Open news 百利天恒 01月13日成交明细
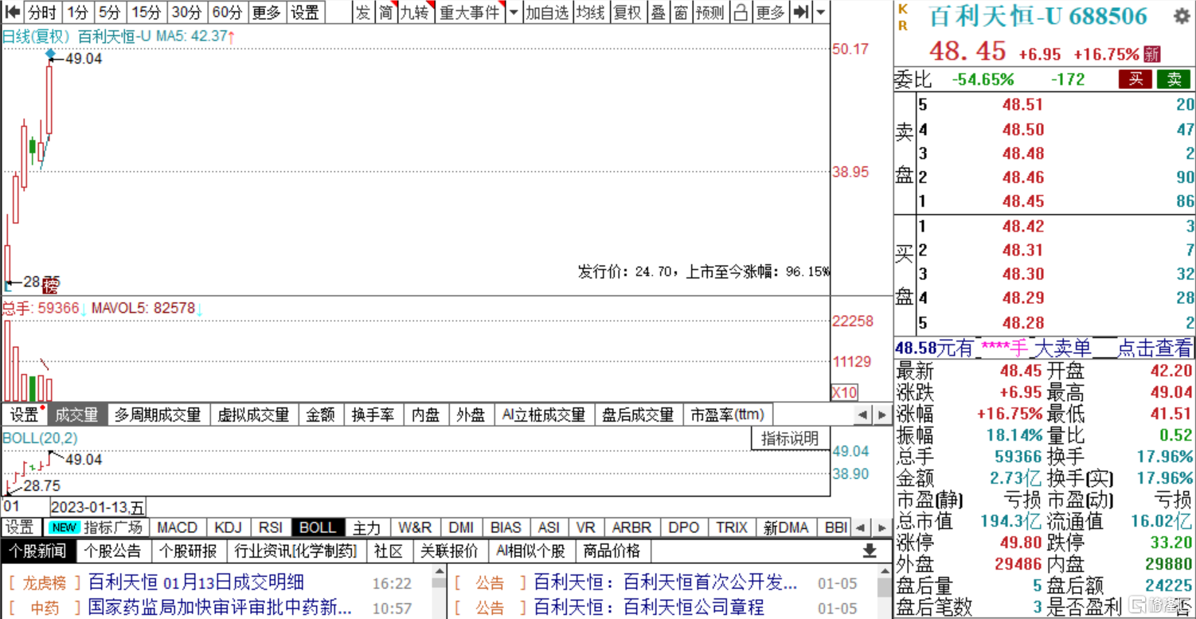This screenshot has height=619, width=1196. [196, 582]
